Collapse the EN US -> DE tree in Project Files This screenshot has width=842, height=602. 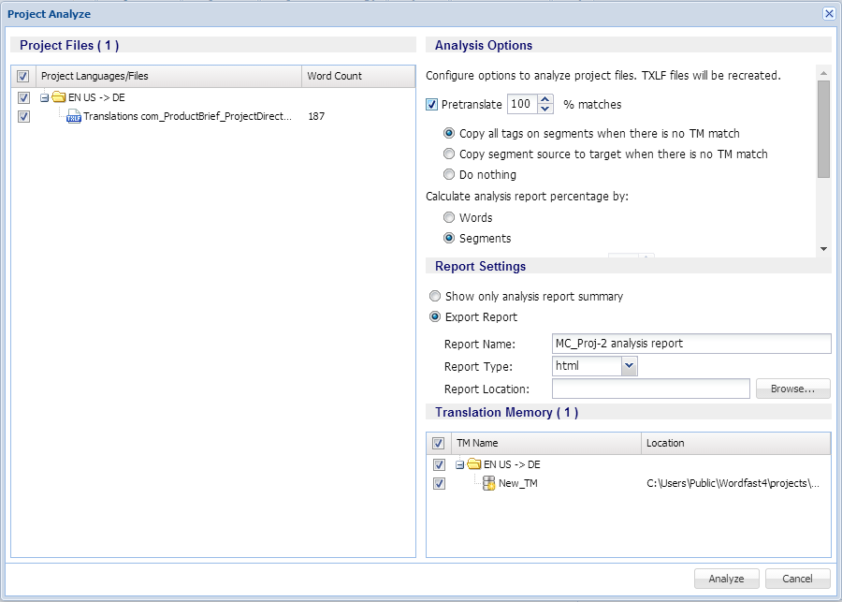[x=44, y=97]
